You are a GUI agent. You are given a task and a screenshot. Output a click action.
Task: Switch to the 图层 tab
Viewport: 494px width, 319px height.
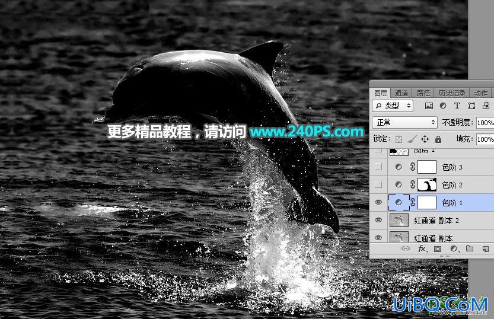click(x=380, y=93)
